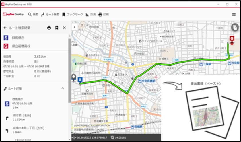
Task: Click the 一般料金 0円 value
Action: (37, 76)
